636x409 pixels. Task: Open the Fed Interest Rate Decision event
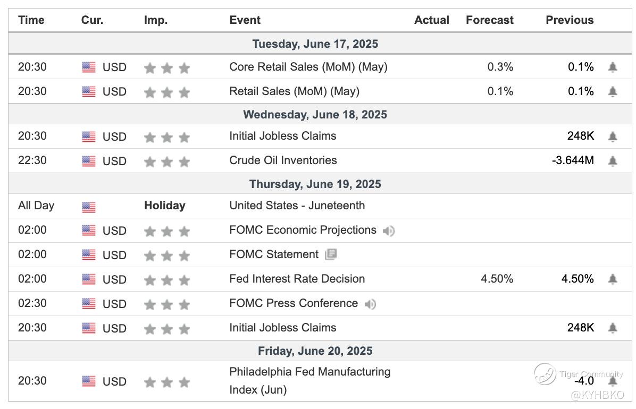click(297, 279)
